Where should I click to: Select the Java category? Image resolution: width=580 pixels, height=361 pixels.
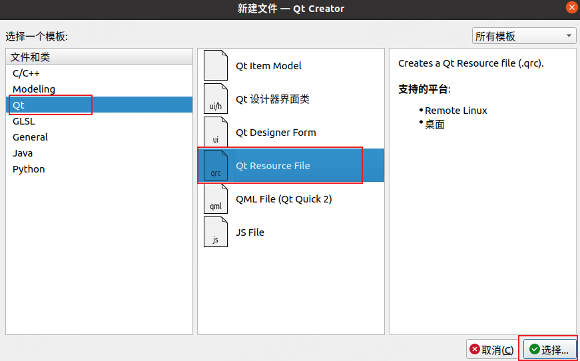[x=99, y=153]
